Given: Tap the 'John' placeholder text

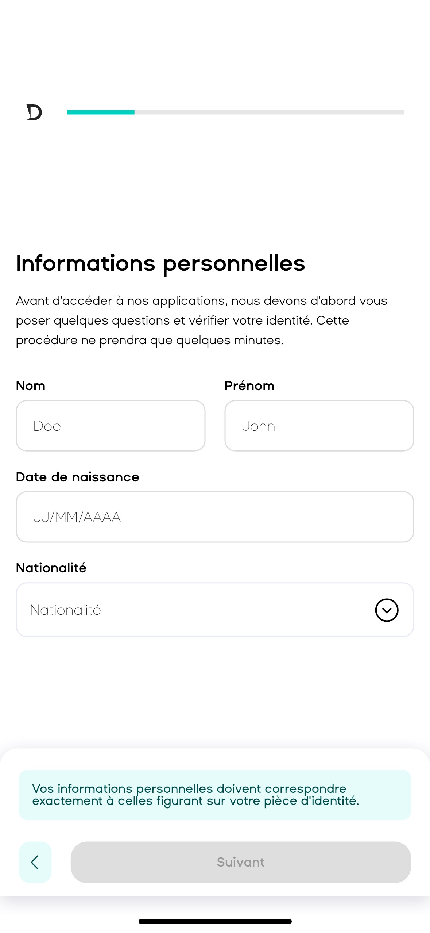Looking at the screenshot, I should tap(259, 426).
